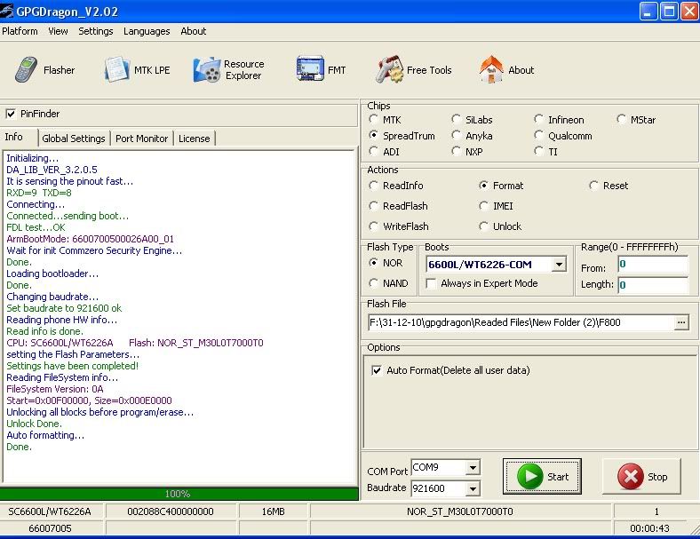Select the MTK chip radio button

tap(373, 119)
